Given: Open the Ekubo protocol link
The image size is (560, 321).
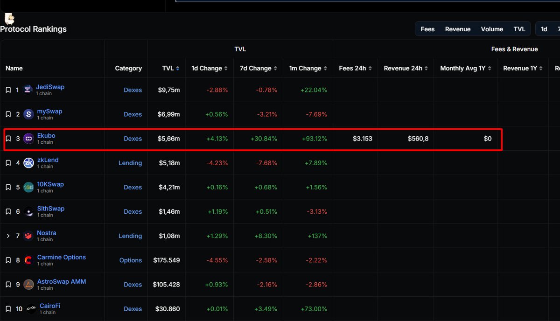Looking at the screenshot, I should (x=46, y=135).
